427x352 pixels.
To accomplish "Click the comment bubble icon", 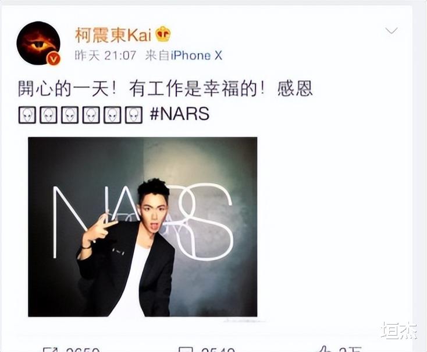I will (185, 349).
